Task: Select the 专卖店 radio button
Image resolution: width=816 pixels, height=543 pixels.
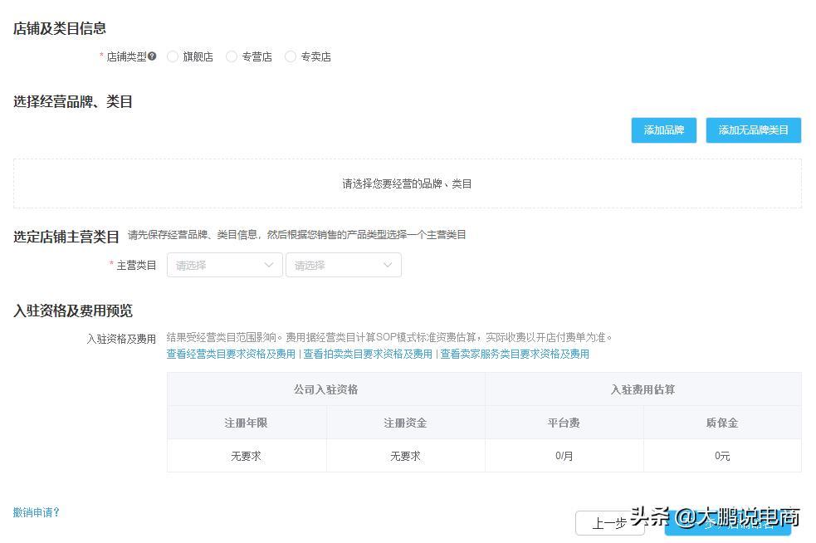Action: 291,56
